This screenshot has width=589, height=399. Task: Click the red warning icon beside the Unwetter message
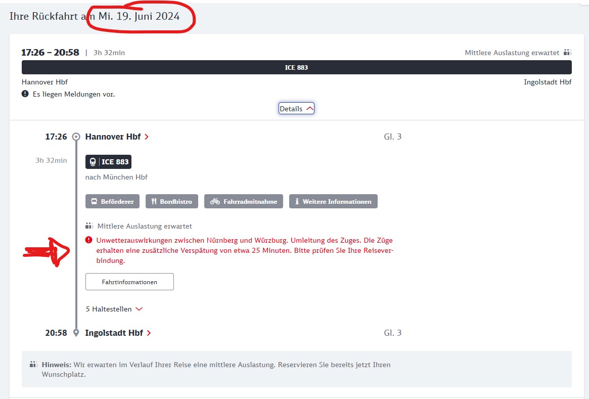[x=89, y=240]
